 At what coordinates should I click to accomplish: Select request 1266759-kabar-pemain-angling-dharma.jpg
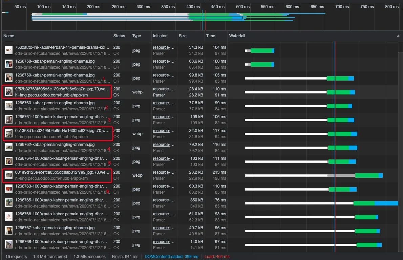[x=55, y=75]
